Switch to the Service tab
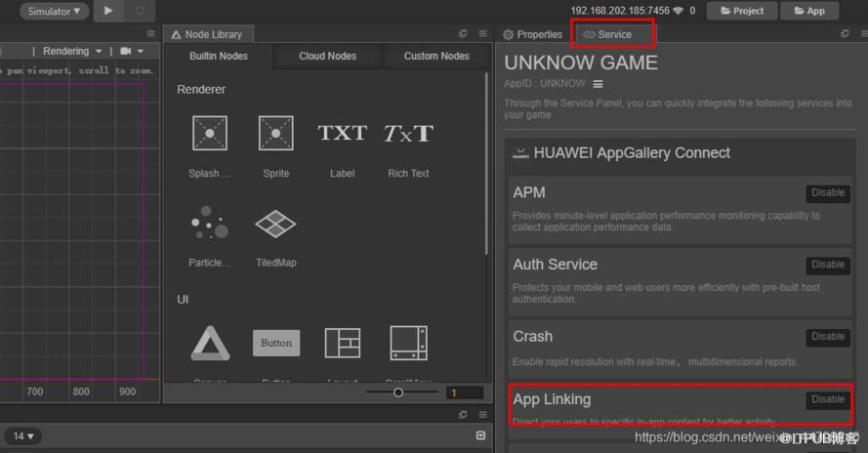 click(608, 34)
